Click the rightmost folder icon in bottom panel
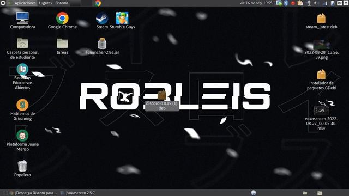 click(x=320, y=193)
